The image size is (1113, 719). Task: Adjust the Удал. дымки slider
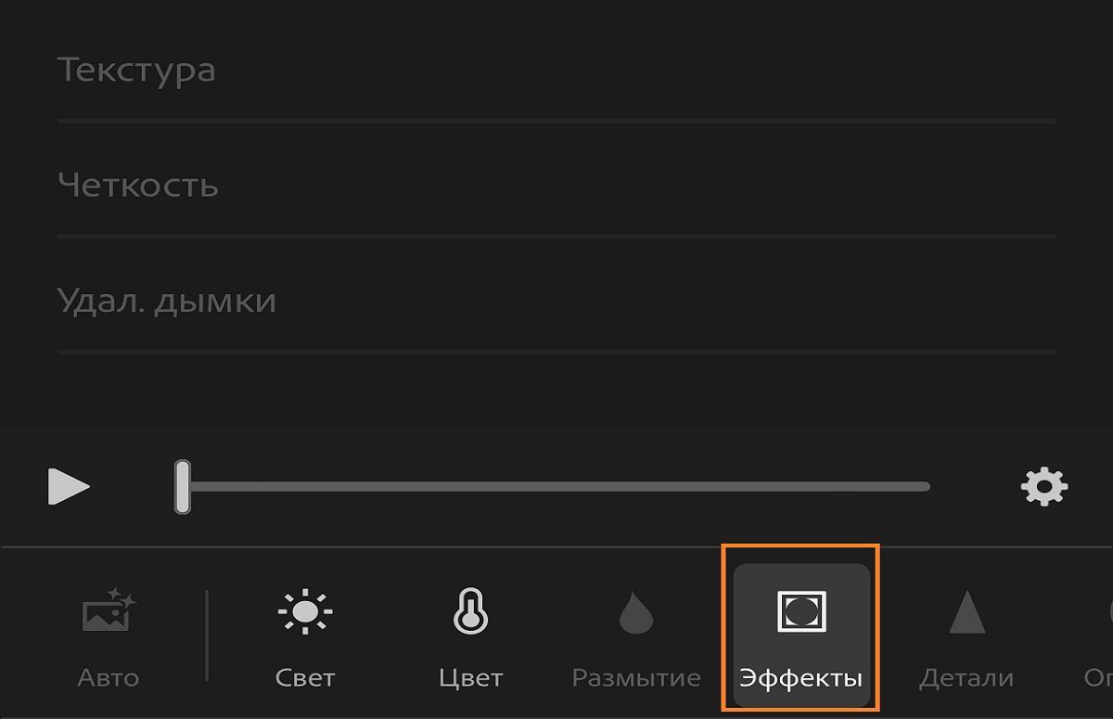pos(556,351)
